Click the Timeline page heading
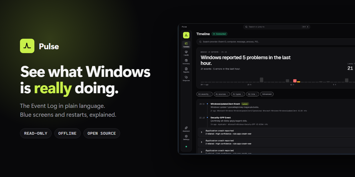 tap(203, 34)
